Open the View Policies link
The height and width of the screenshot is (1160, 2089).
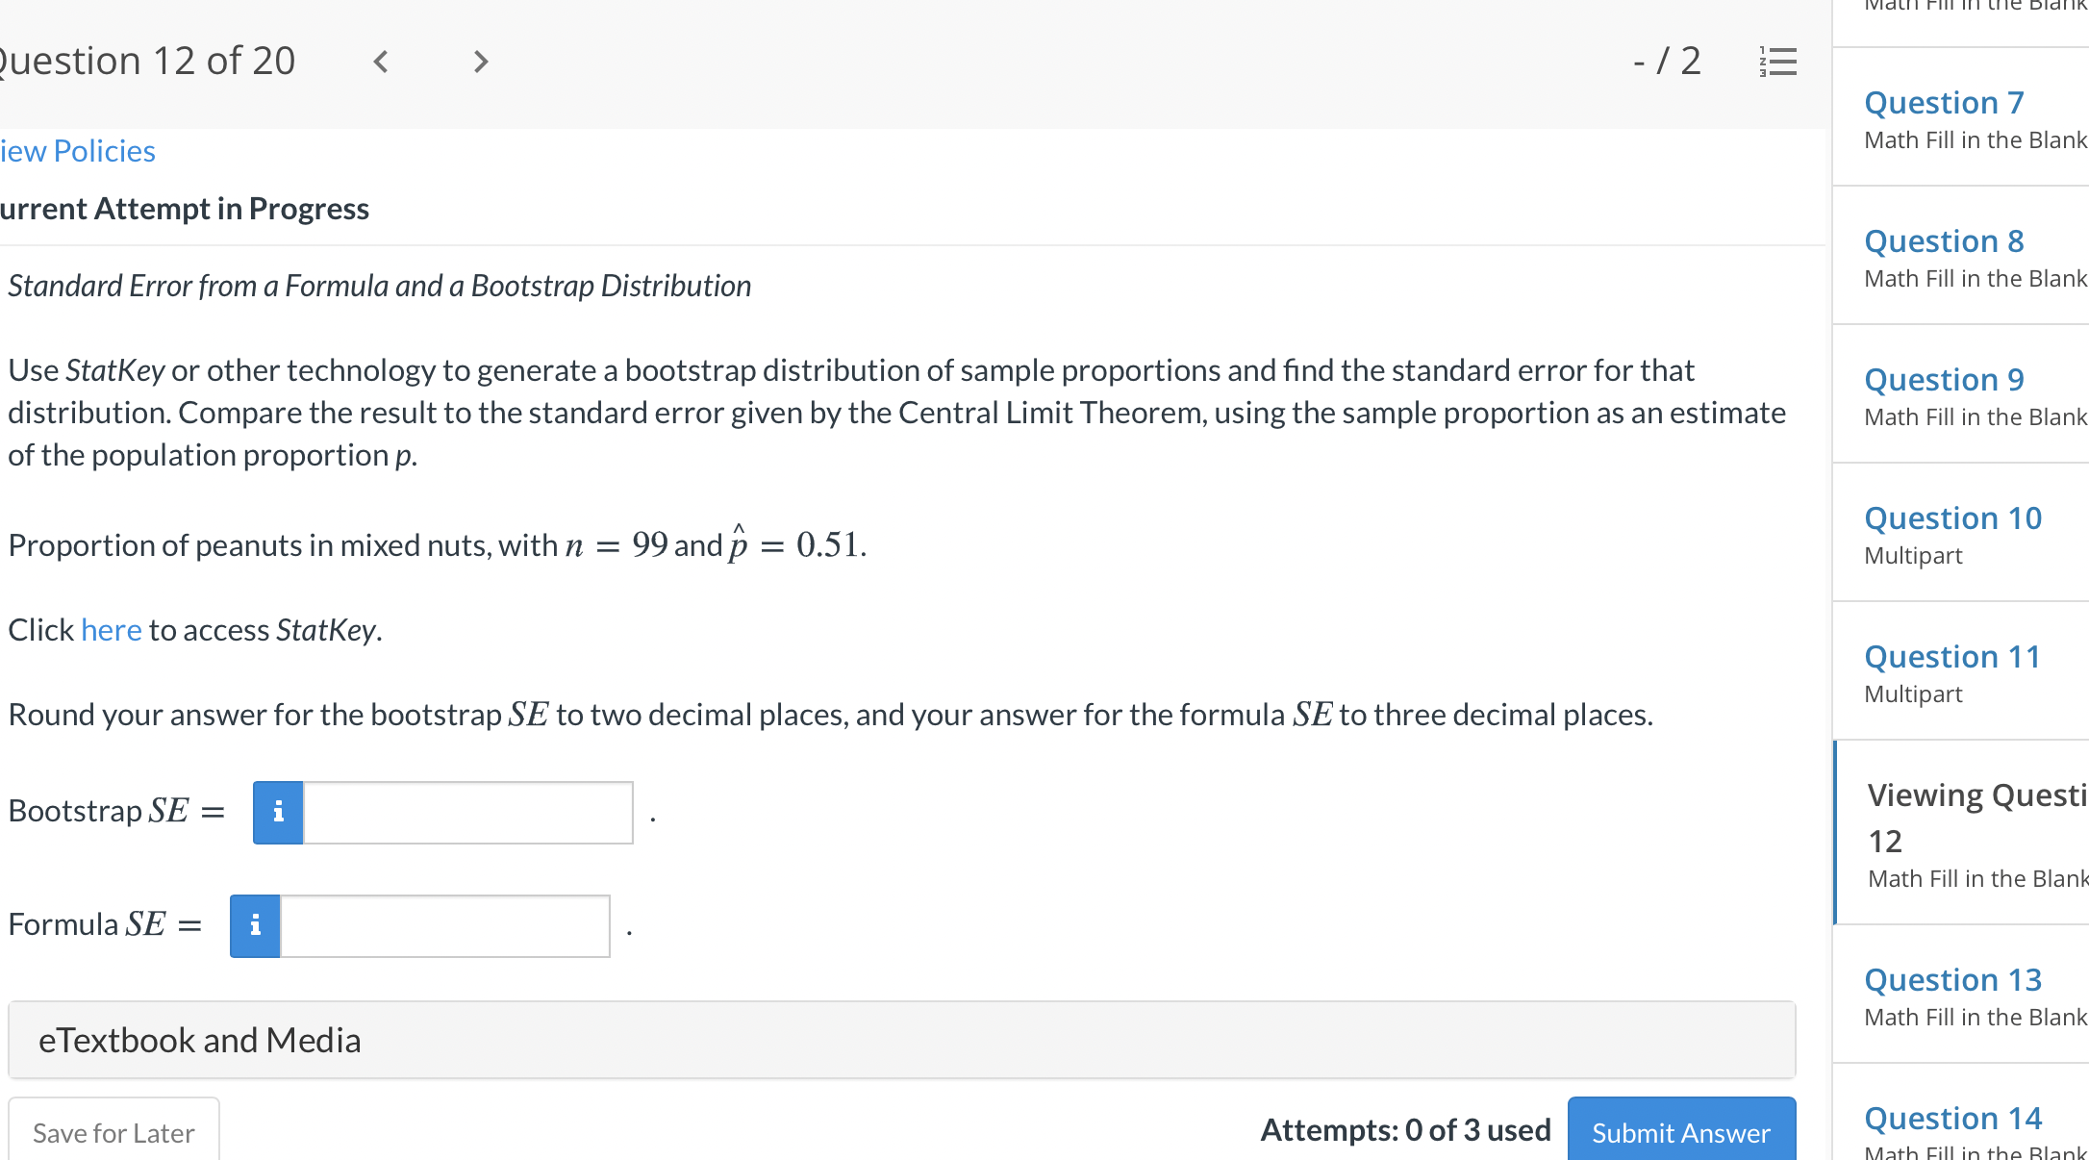[78, 151]
